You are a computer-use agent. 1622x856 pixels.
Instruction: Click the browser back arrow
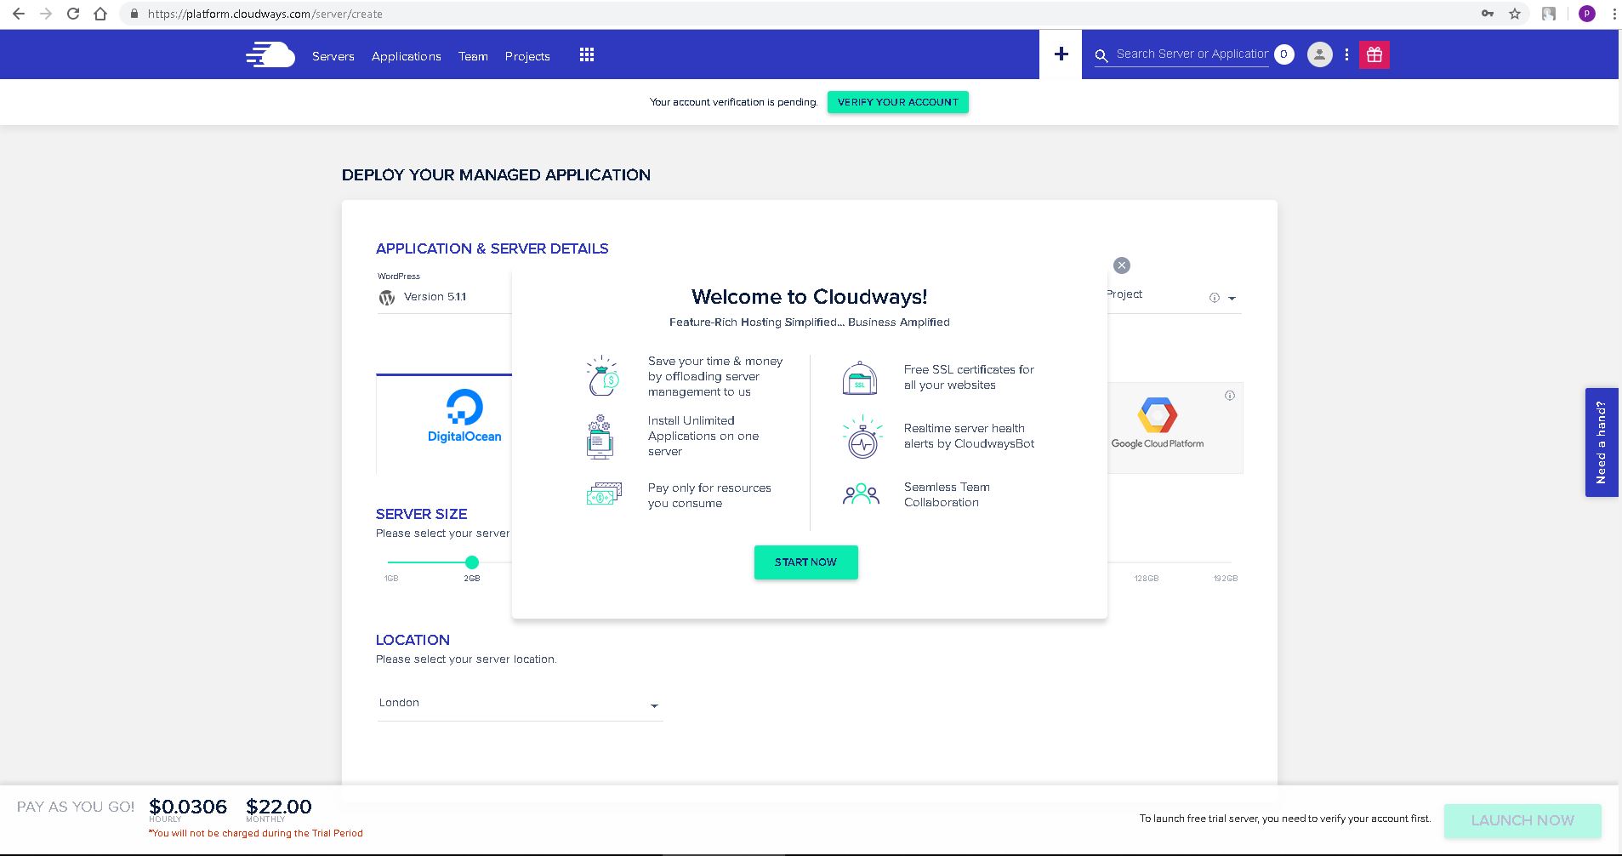(19, 14)
